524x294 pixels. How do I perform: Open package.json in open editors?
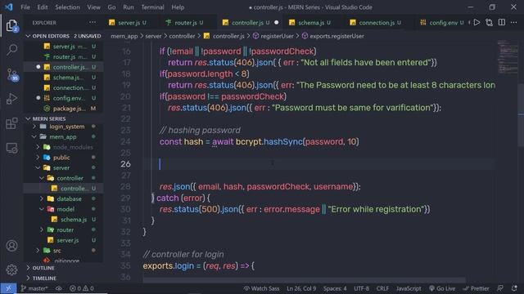[x=63, y=109]
